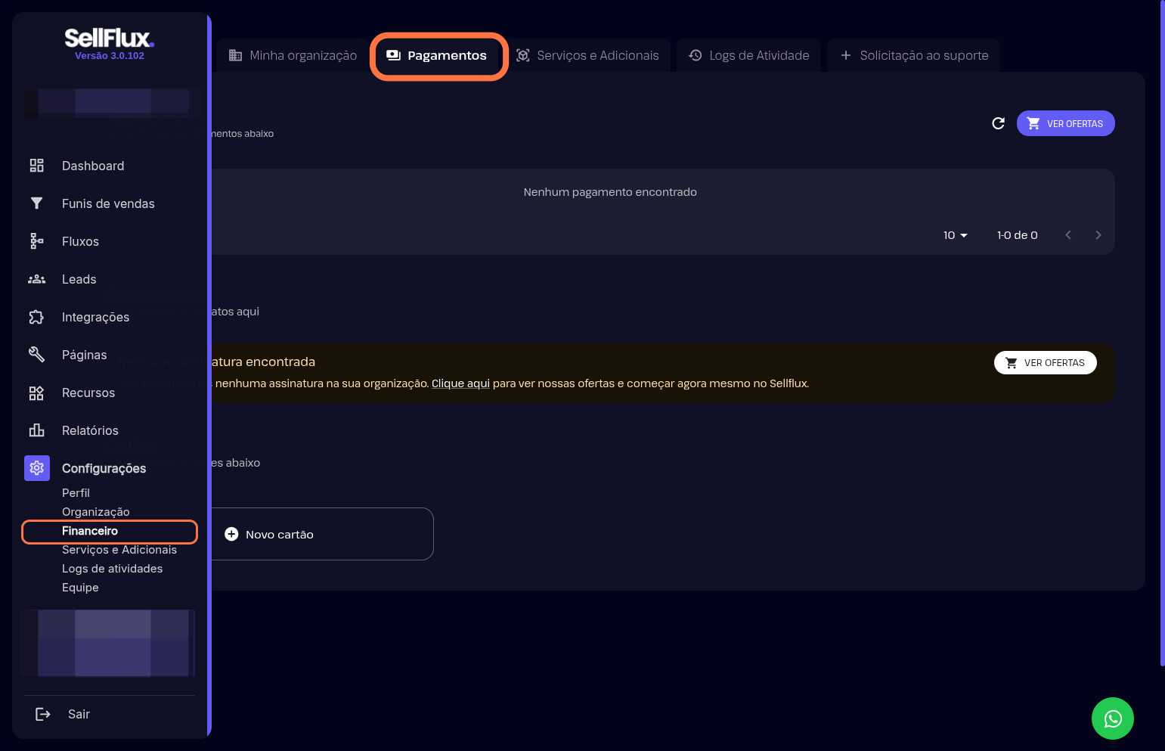This screenshot has height=751, width=1165.
Task: Go to Funis de vendas
Action: (x=107, y=203)
